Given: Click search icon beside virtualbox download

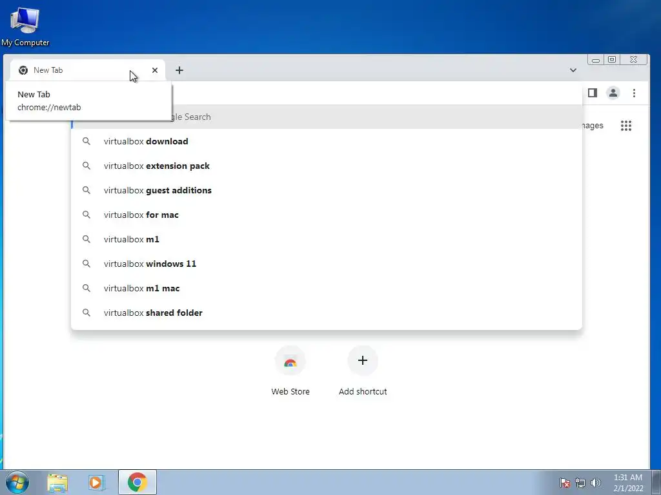Looking at the screenshot, I should click(86, 141).
